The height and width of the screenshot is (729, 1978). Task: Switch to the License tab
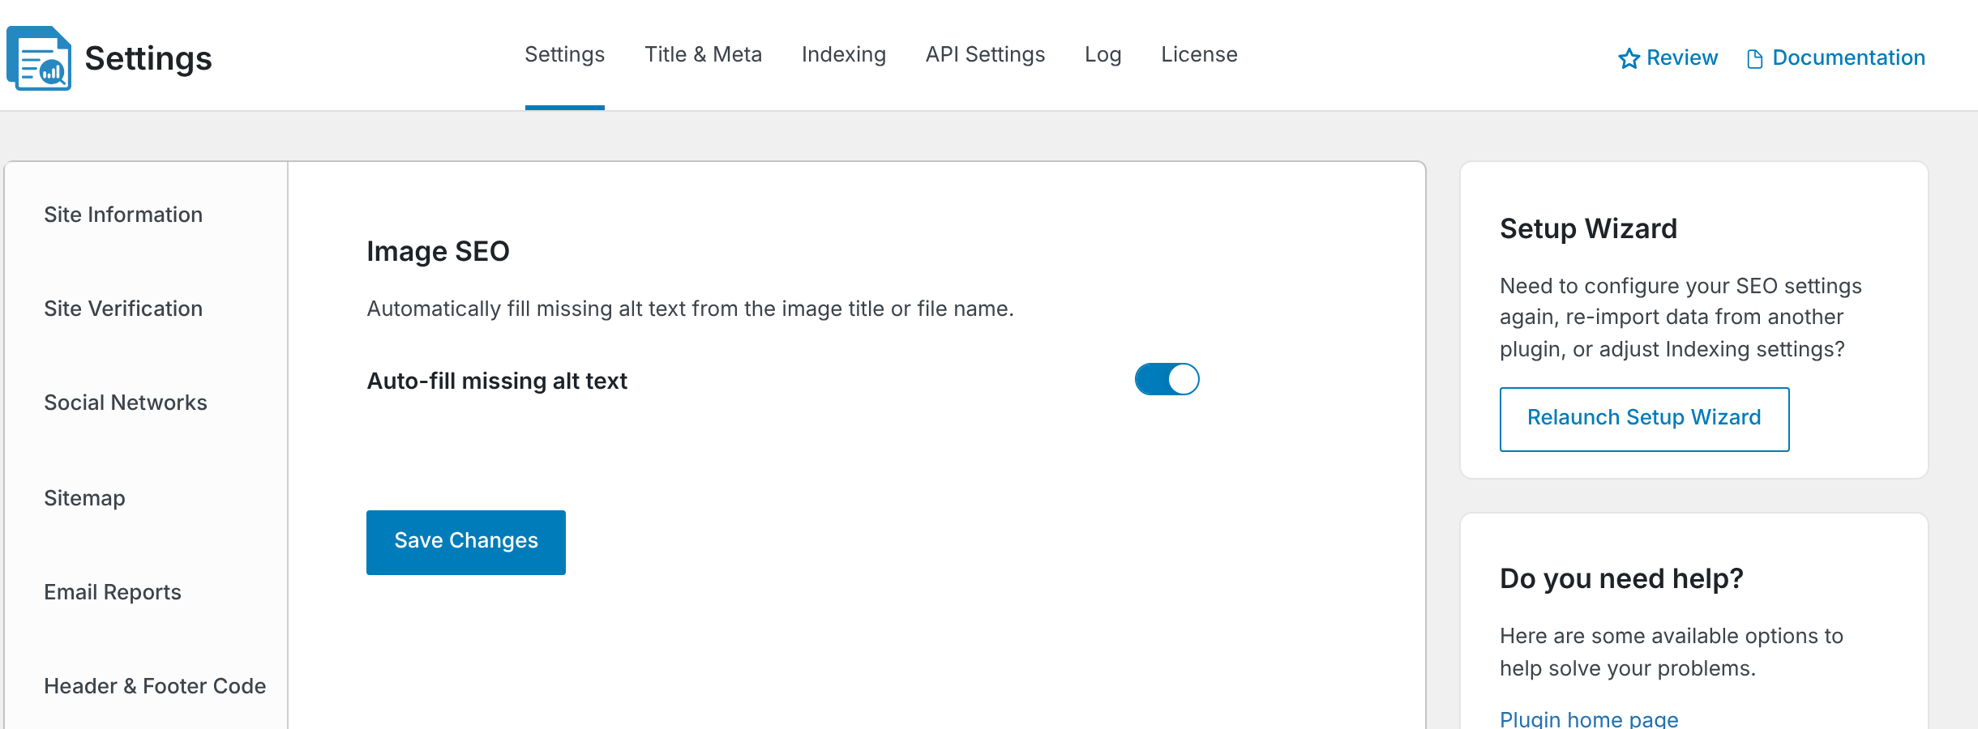pos(1199,54)
